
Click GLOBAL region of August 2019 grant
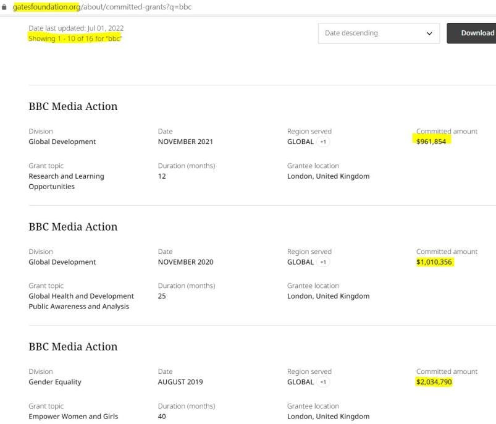(x=301, y=382)
